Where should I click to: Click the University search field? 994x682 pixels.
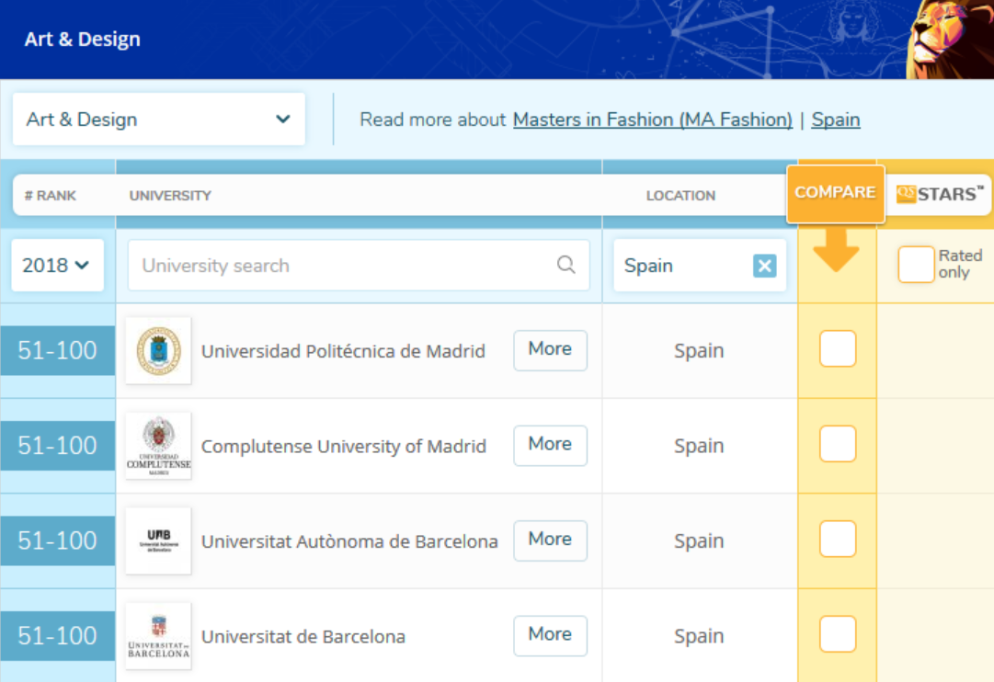point(359,265)
